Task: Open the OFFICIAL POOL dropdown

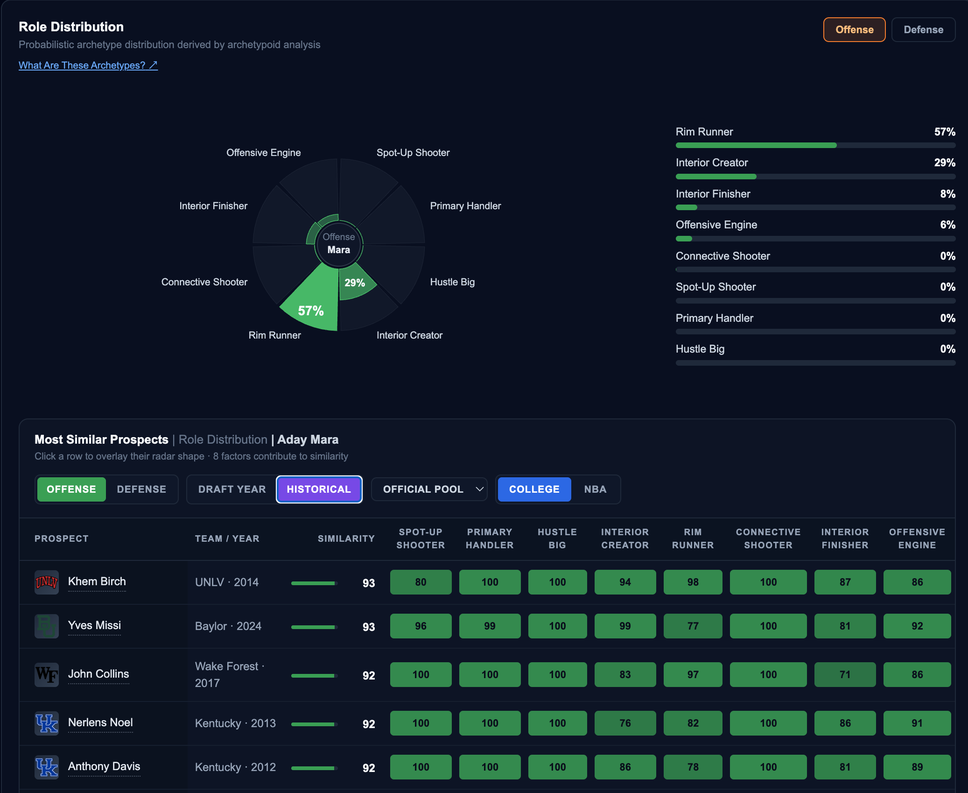Action: tap(429, 489)
